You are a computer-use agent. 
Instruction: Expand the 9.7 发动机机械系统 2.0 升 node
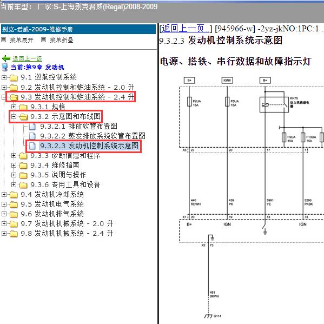[x=4, y=223]
